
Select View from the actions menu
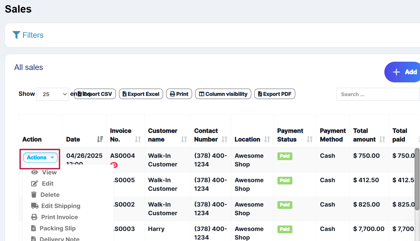click(x=49, y=172)
